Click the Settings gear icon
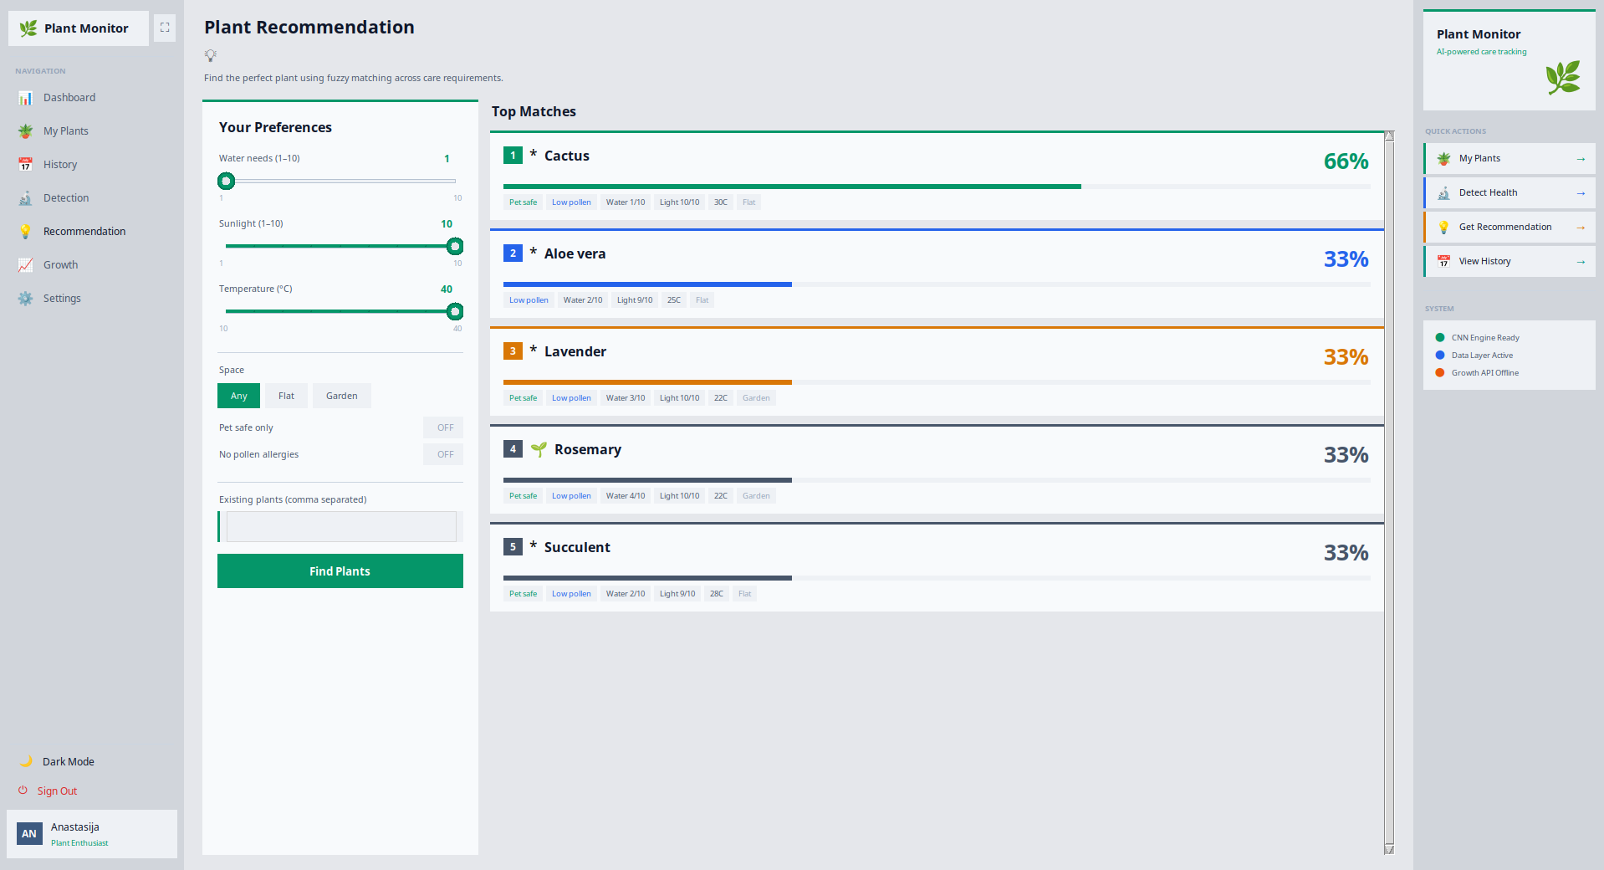The image size is (1604, 870). click(x=25, y=299)
